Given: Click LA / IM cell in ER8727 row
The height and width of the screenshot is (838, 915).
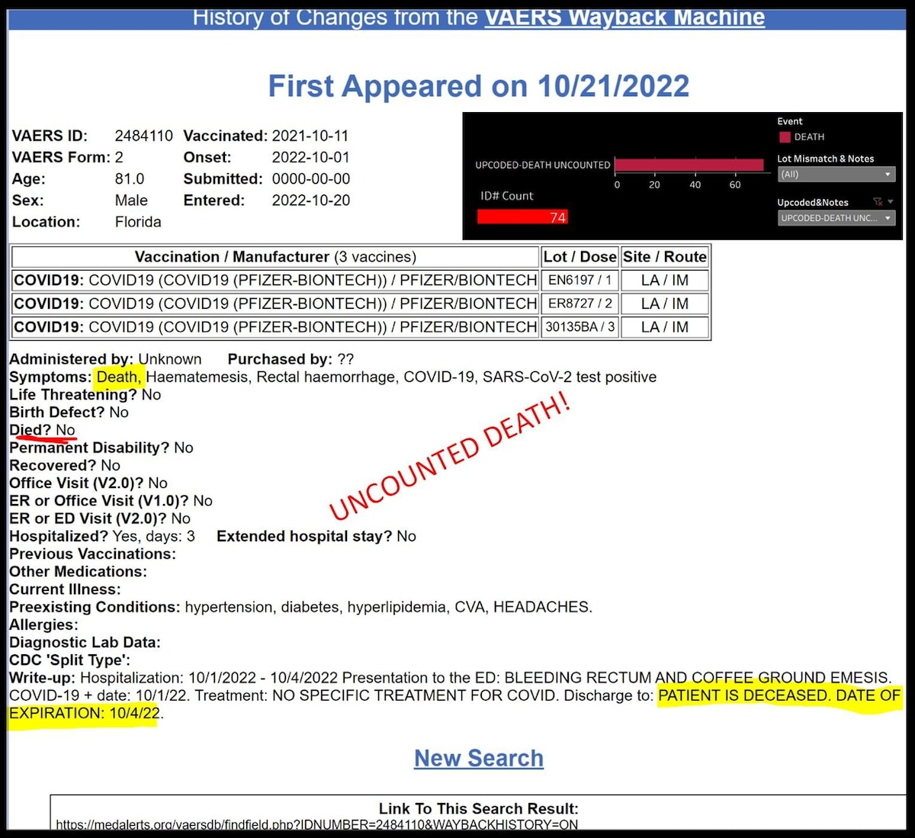Looking at the screenshot, I should coord(665,303).
